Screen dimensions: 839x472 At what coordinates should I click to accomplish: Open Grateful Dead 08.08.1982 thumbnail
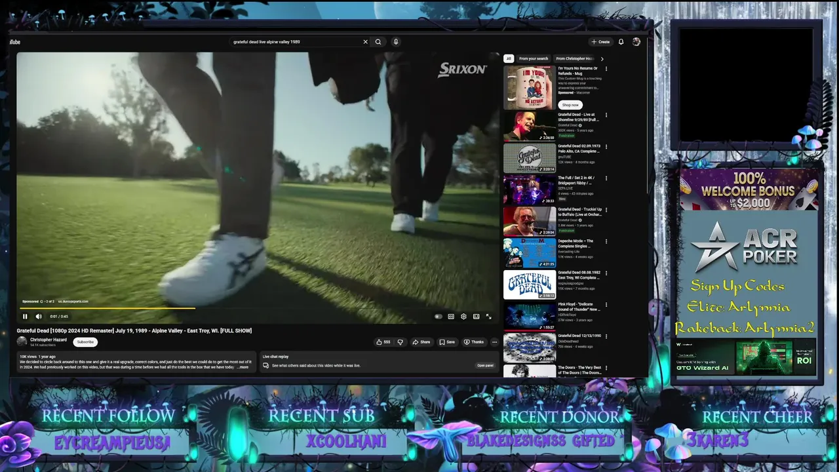530,285
